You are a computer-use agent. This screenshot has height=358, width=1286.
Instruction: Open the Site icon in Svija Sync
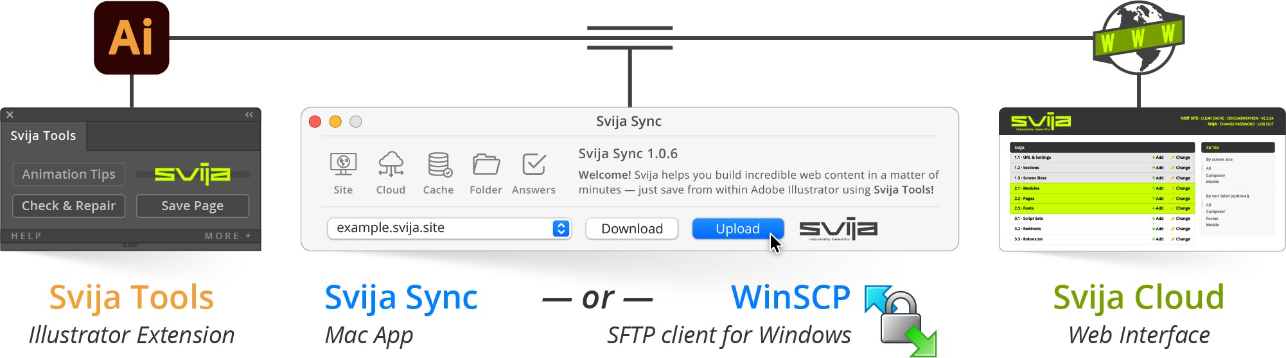(343, 165)
